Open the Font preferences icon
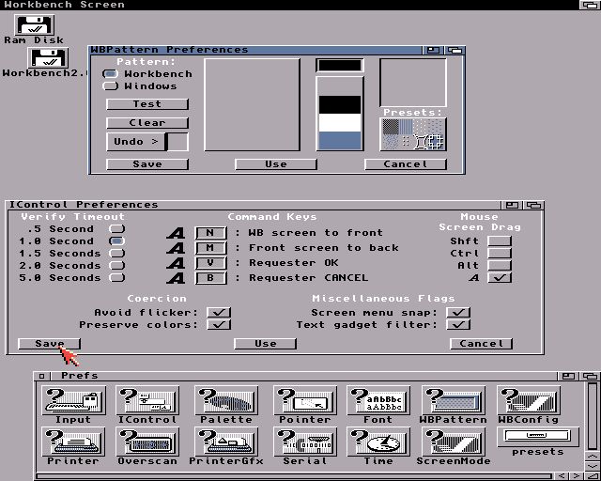This screenshot has height=481, width=601. click(x=378, y=400)
